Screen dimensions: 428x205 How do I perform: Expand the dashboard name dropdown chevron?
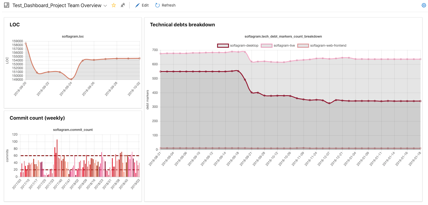tap(105, 5)
